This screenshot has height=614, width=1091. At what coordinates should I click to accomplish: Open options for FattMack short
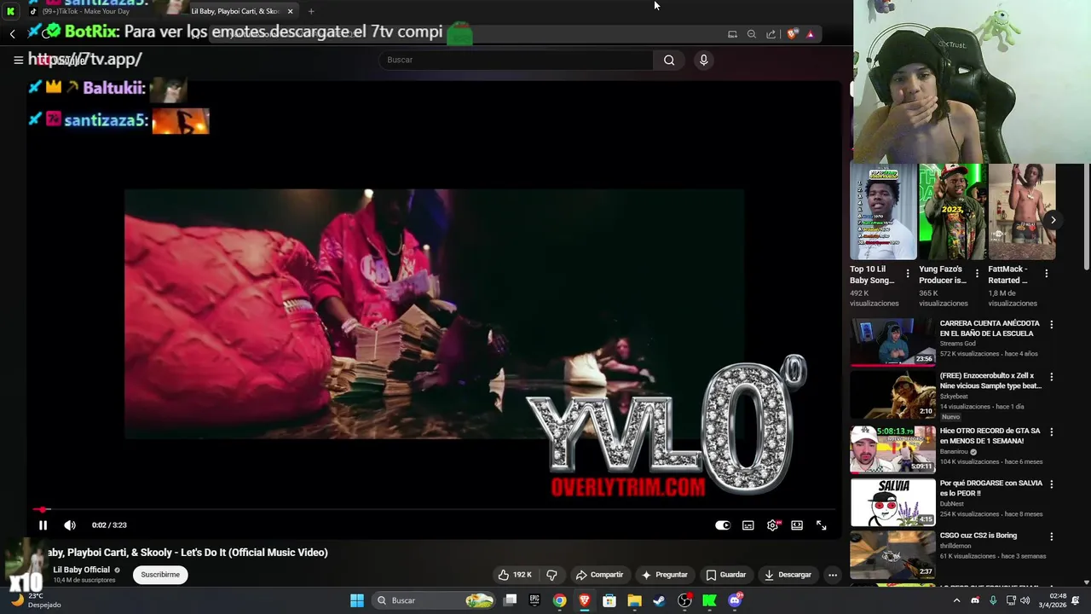(x=1046, y=274)
